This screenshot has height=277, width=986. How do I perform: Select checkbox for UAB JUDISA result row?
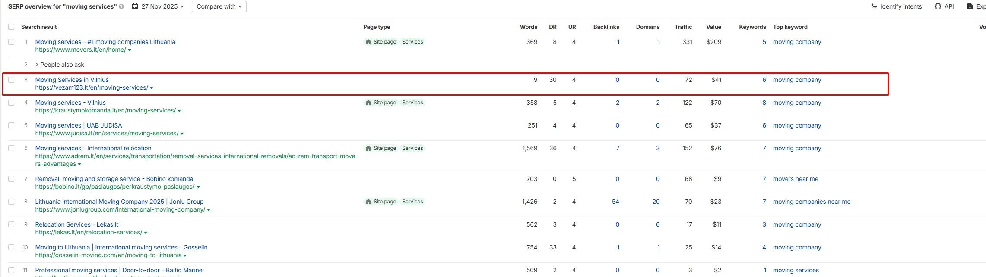(x=11, y=125)
